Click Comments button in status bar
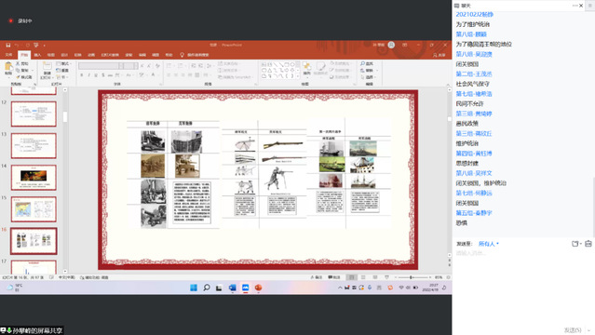Screen dimensions: 595x335 click(333, 277)
